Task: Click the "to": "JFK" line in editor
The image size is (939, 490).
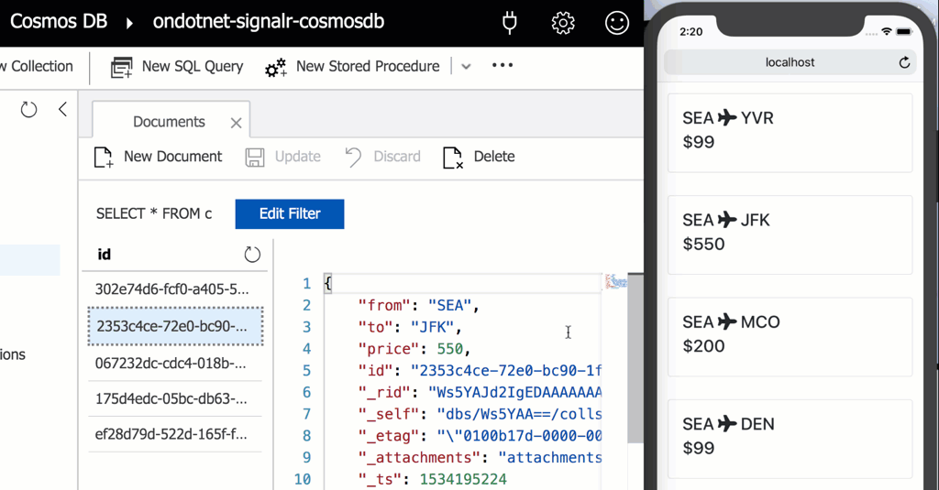Action: (x=410, y=327)
